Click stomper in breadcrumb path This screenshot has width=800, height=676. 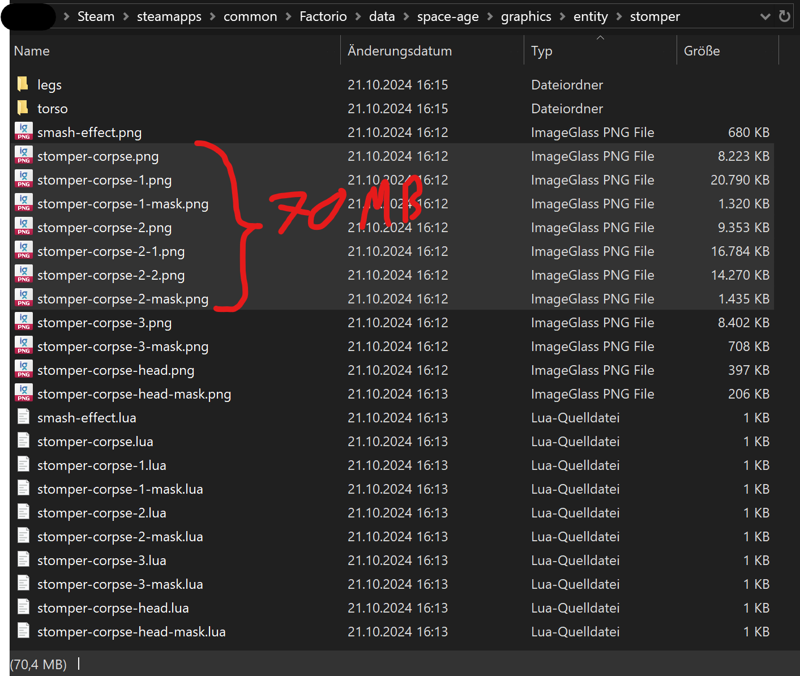click(655, 16)
